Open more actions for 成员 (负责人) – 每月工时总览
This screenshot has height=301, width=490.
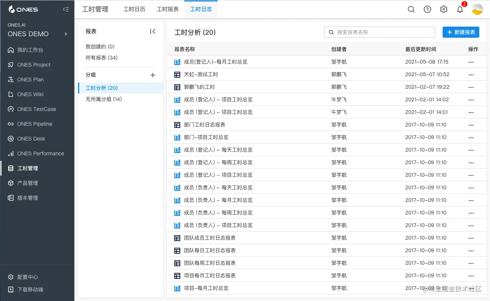[x=471, y=200]
